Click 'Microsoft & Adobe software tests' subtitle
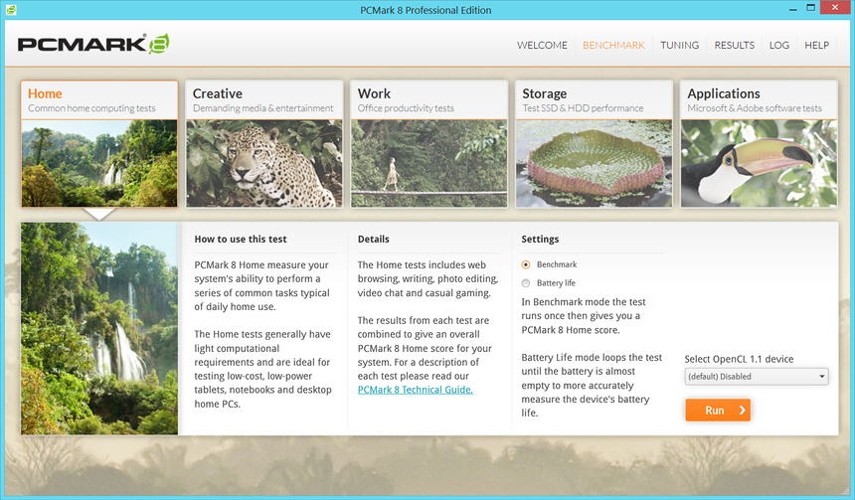 pyautogui.click(x=755, y=108)
